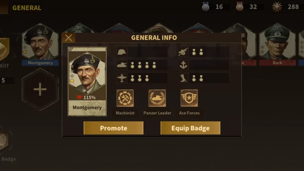Click the anchor navy stat icon
The height and width of the screenshot is (171, 304).
(183, 65)
